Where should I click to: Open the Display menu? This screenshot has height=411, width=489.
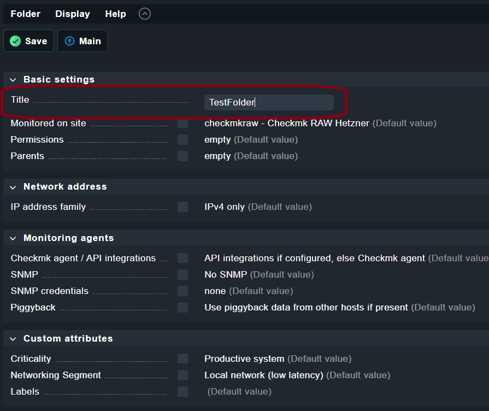(73, 14)
